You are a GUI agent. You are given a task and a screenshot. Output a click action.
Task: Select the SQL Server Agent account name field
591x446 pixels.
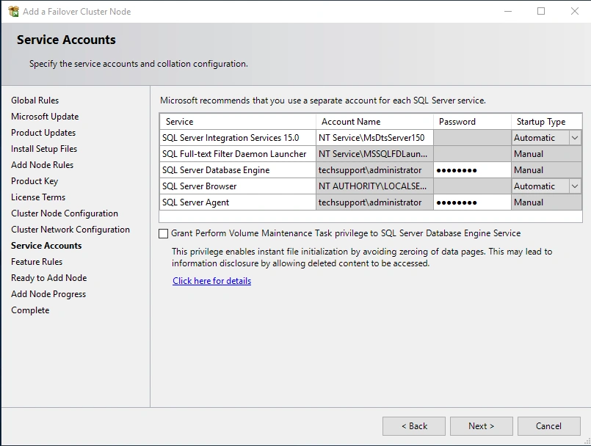click(374, 202)
